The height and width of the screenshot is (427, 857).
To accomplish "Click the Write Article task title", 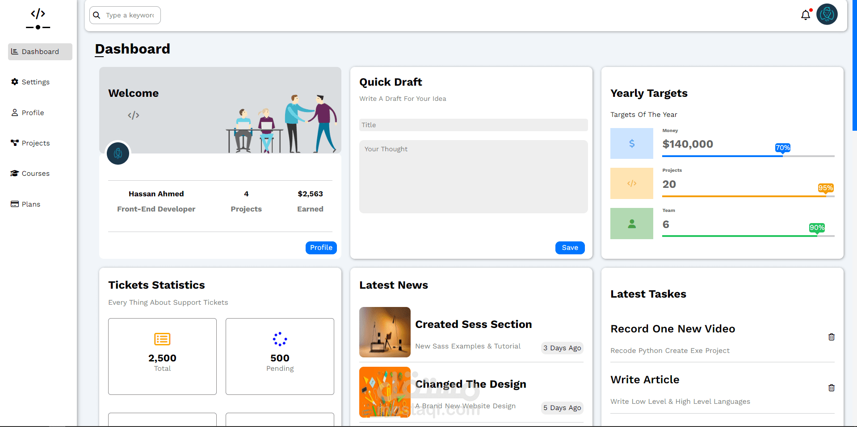I will [645, 380].
